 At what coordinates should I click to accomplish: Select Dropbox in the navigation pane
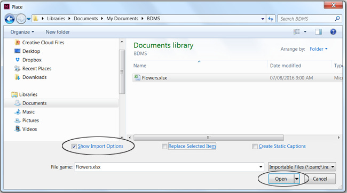[x=28, y=60]
